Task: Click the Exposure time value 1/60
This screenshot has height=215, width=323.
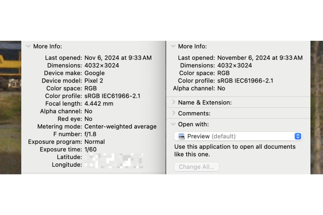Action: [x=91, y=149]
